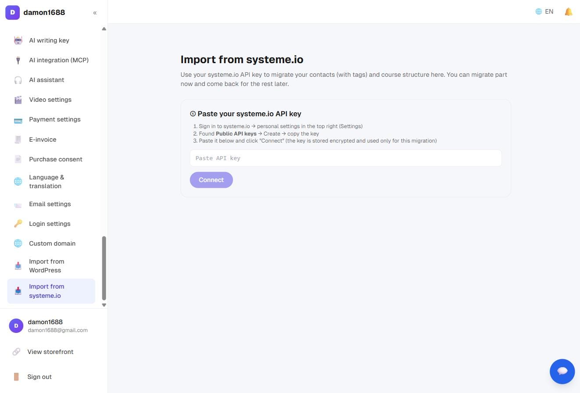Focus the Paste API key field
This screenshot has width=580, height=393.
click(346, 158)
